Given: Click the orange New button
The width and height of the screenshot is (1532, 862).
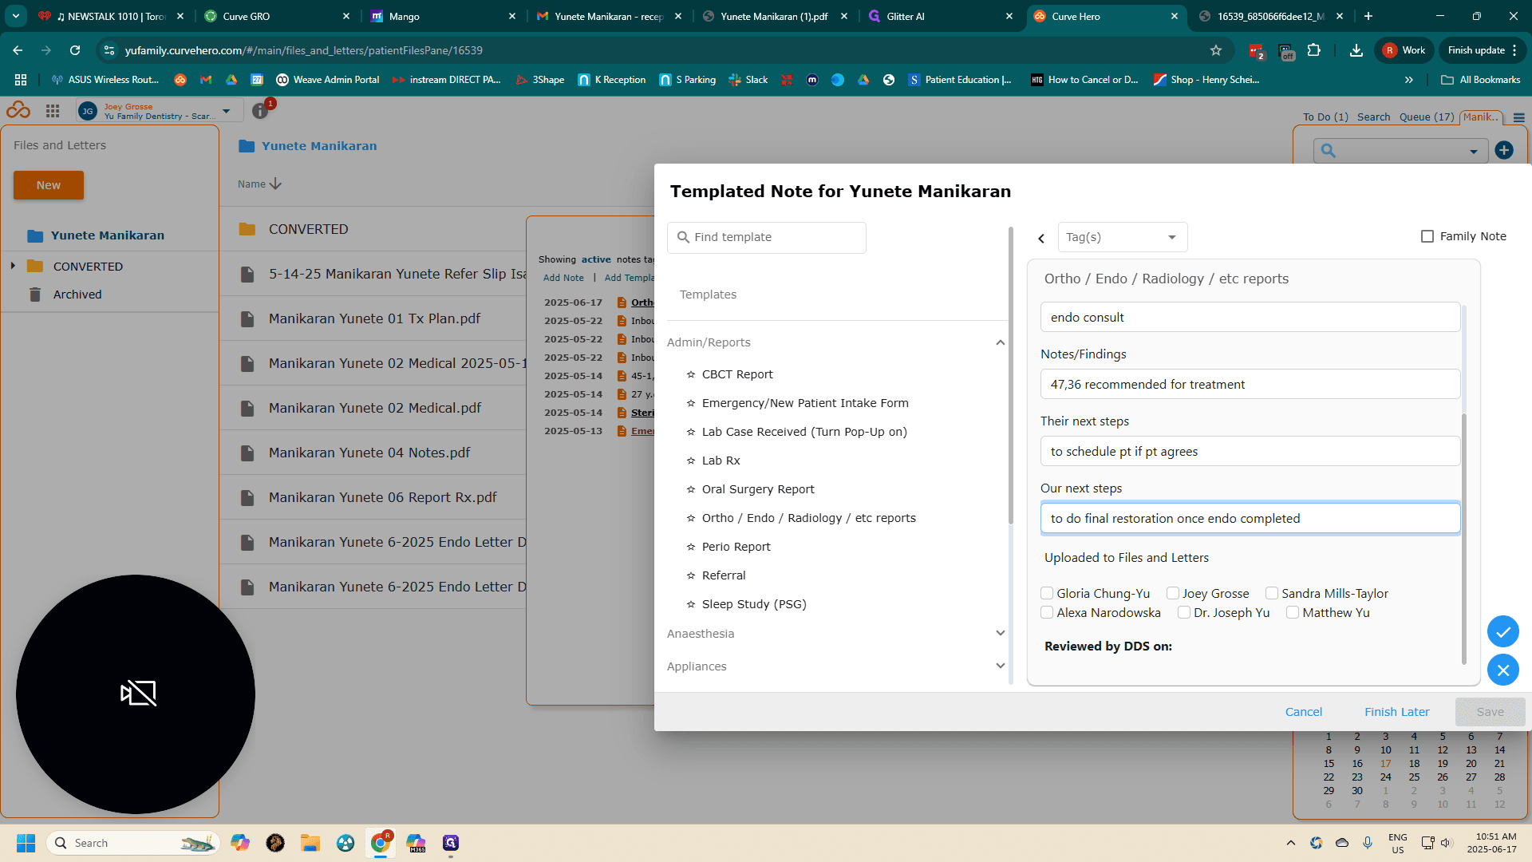Looking at the screenshot, I should [49, 185].
